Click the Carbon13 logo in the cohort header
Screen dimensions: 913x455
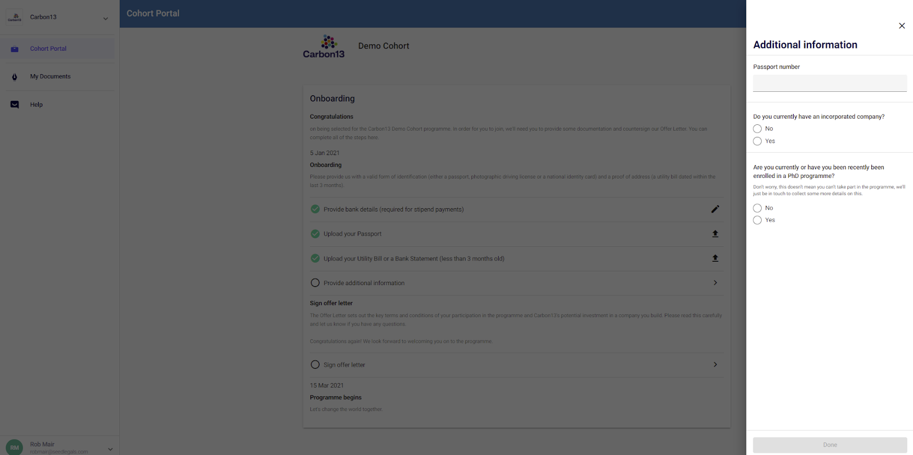[x=324, y=47]
